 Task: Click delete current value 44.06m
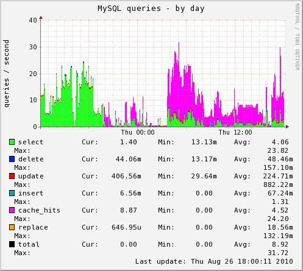(129, 159)
